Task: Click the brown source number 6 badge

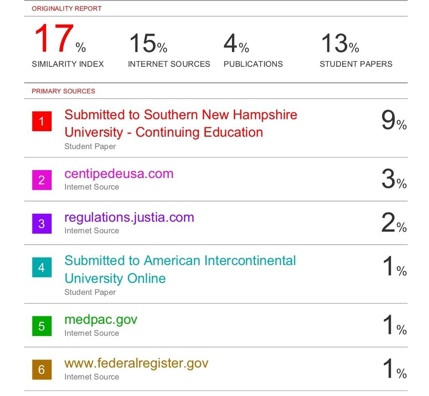Action: pyautogui.click(x=42, y=370)
